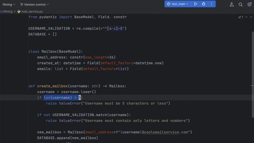
Task: Go to next highlighted problem arrow
Action: pyautogui.click(x=251, y=17)
